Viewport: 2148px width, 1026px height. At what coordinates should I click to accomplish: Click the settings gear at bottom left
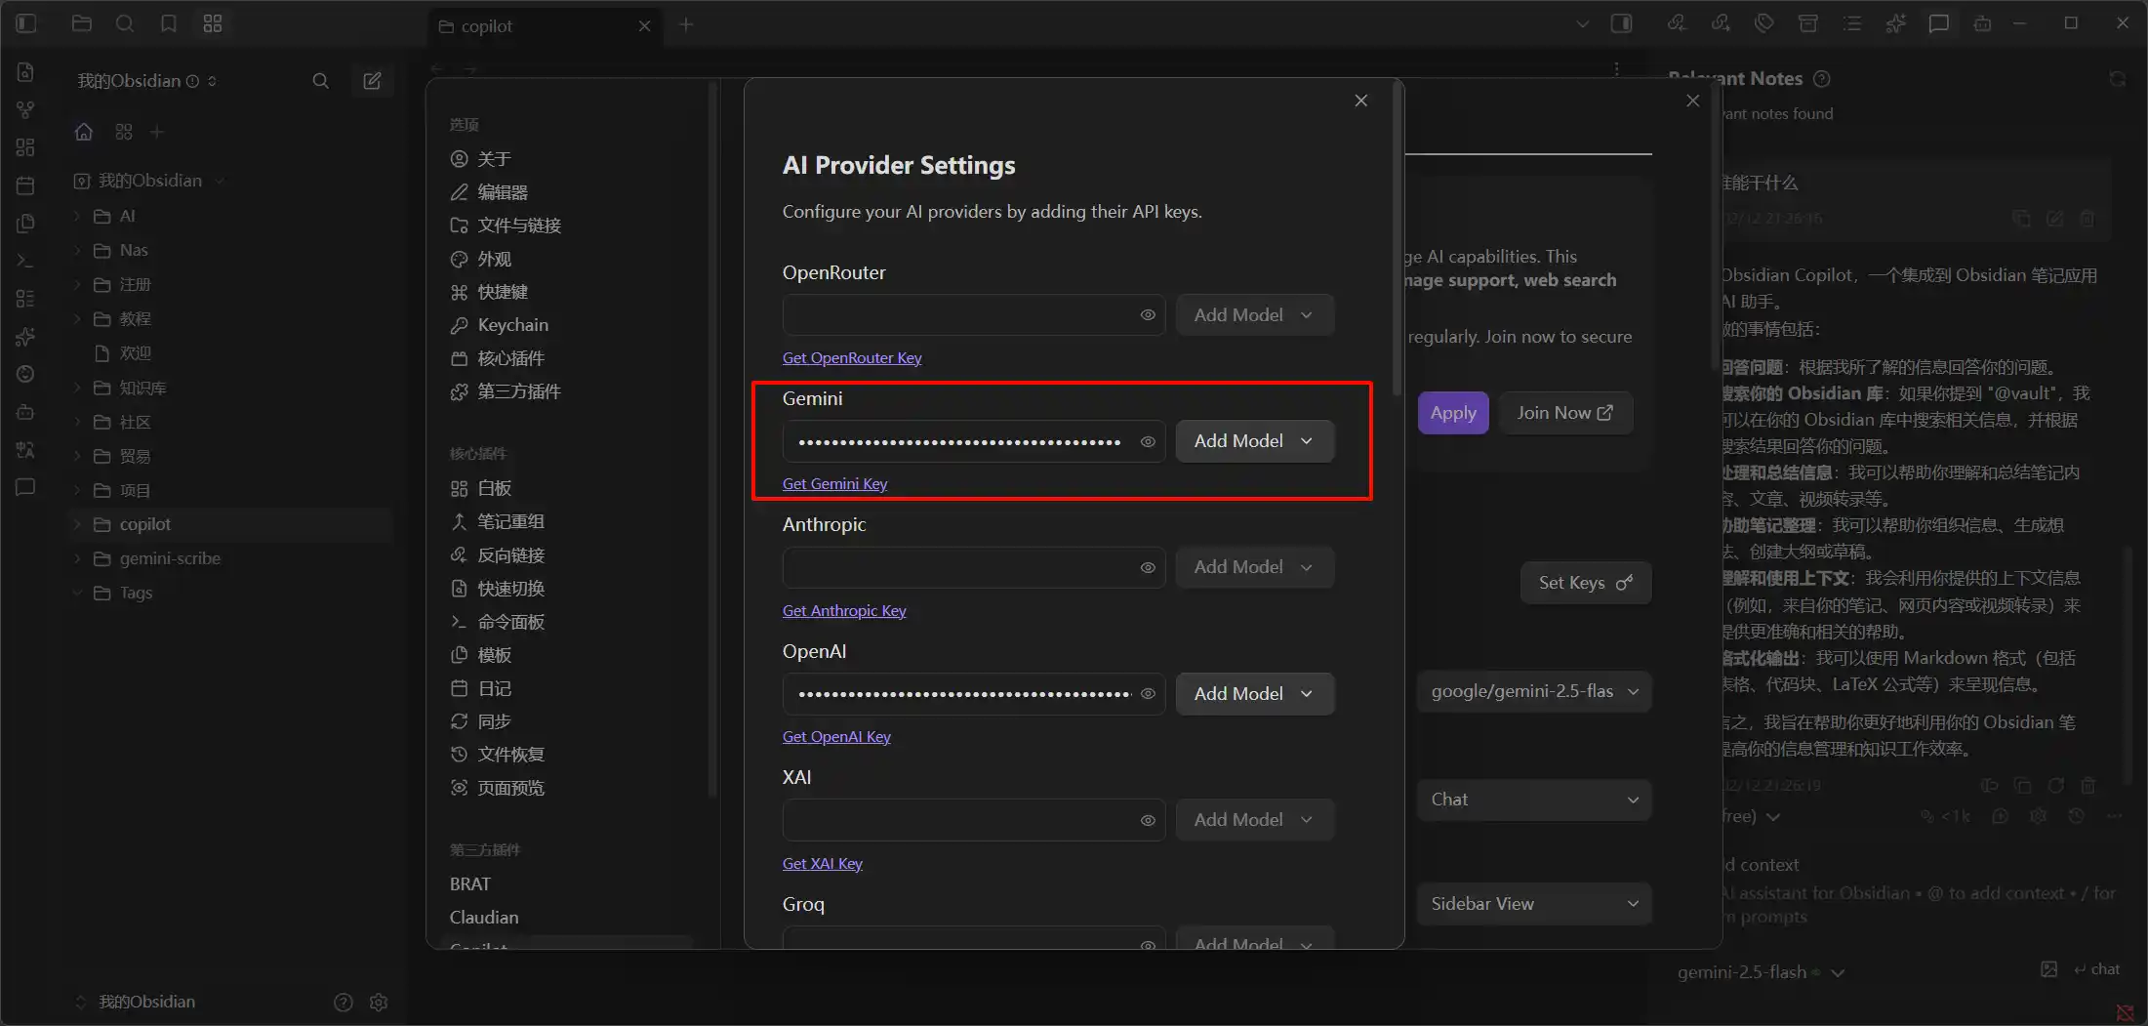pos(379,1002)
